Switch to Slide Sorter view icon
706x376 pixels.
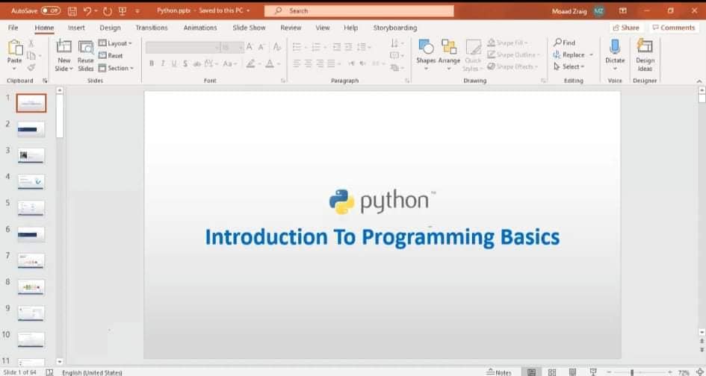pyautogui.click(x=552, y=372)
